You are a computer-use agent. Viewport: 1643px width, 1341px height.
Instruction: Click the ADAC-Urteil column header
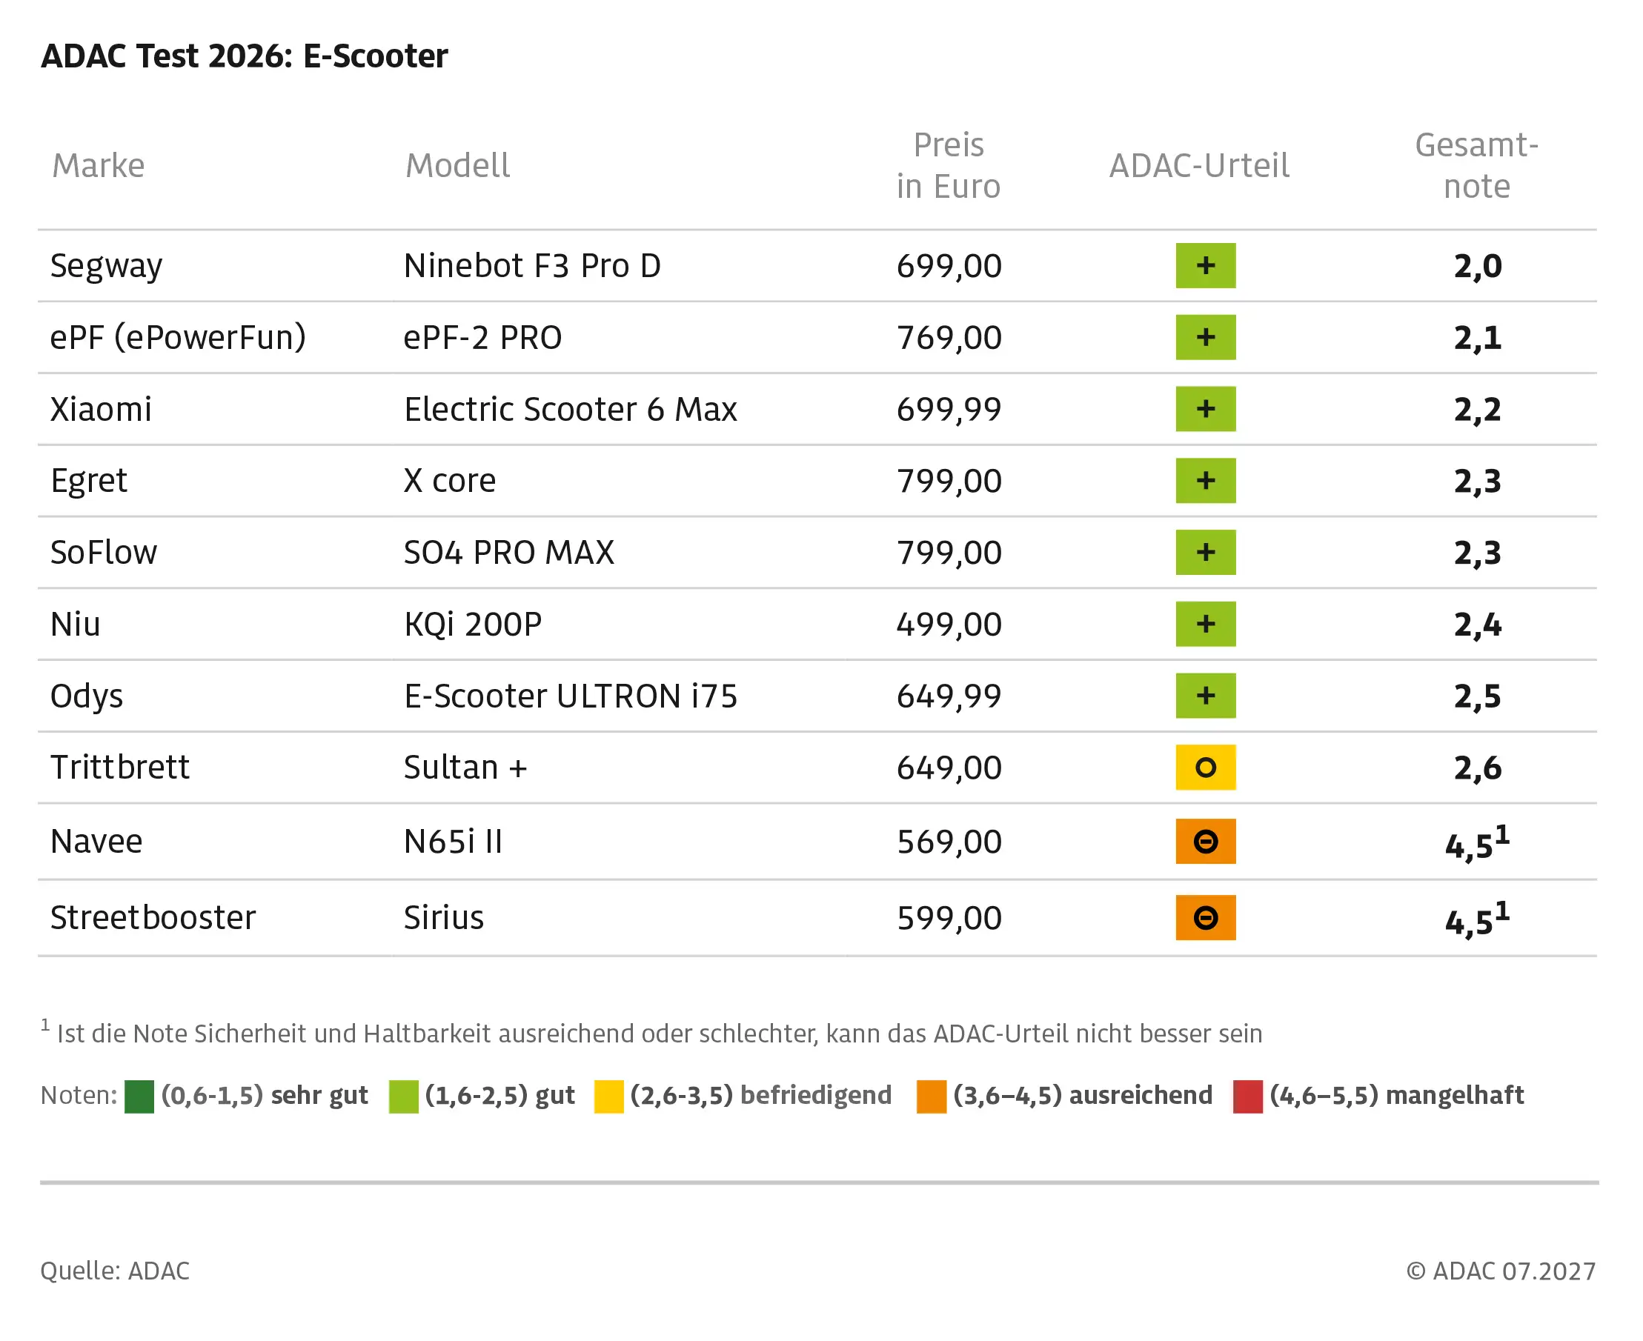click(x=1199, y=165)
